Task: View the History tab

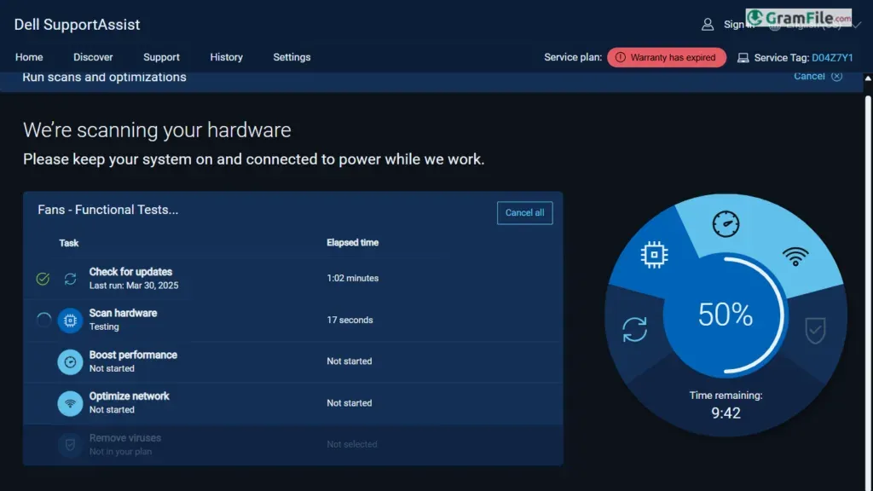Action: pos(226,57)
